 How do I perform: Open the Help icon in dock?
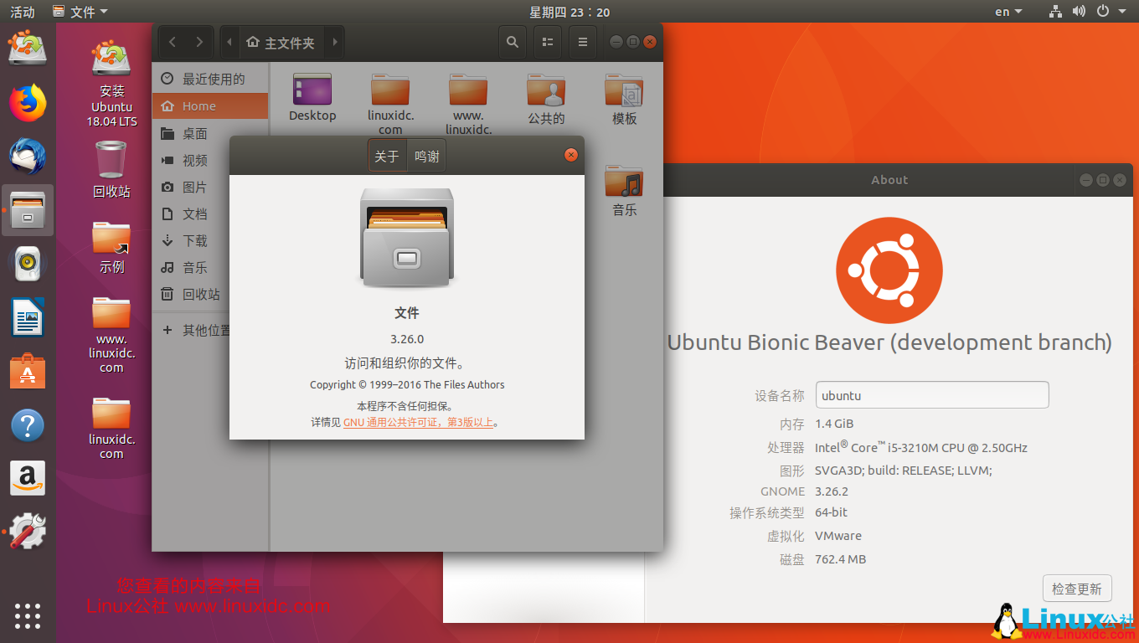[x=28, y=425]
